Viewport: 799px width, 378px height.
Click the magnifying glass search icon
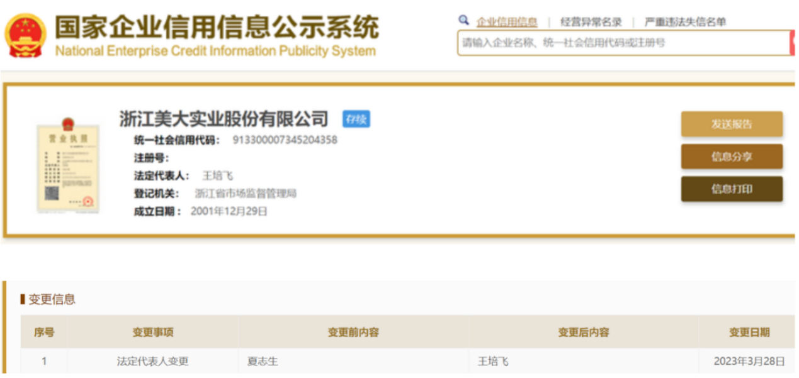(x=464, y=21)
